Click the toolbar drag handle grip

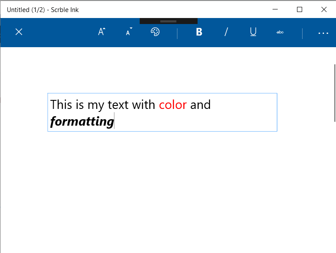click(168, 21)
